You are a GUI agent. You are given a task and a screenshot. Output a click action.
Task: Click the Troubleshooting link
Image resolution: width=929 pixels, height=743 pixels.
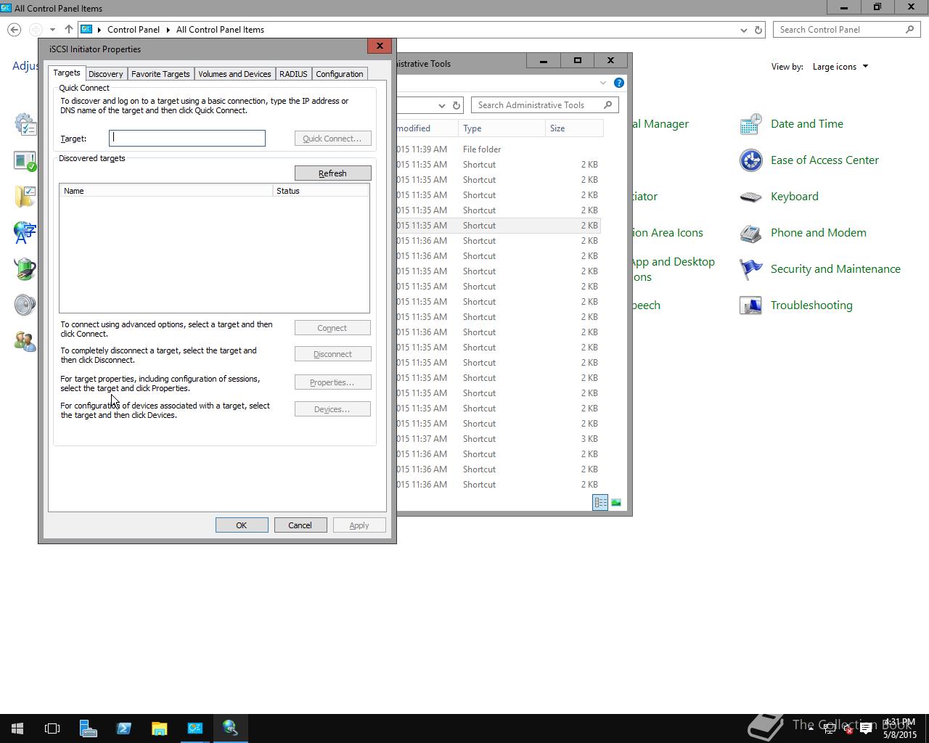811,305
